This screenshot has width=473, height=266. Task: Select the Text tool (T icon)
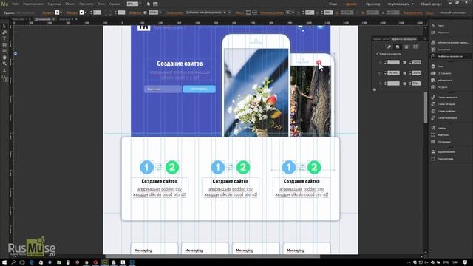(x=4, y=38)
